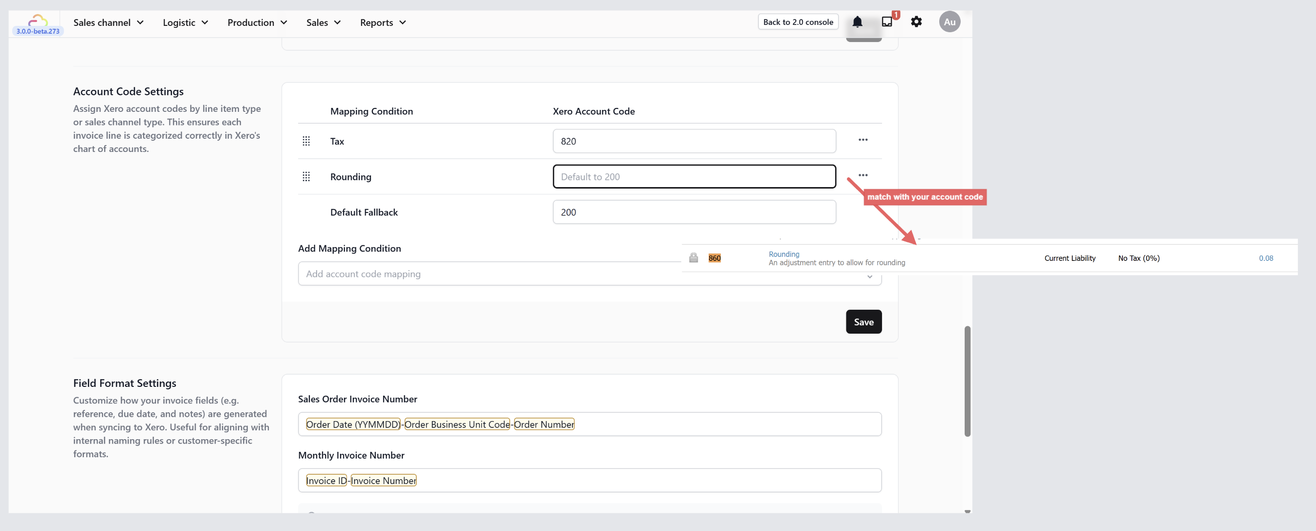
Task: Click the notifications bell icon
Action: tap(857, 22)
